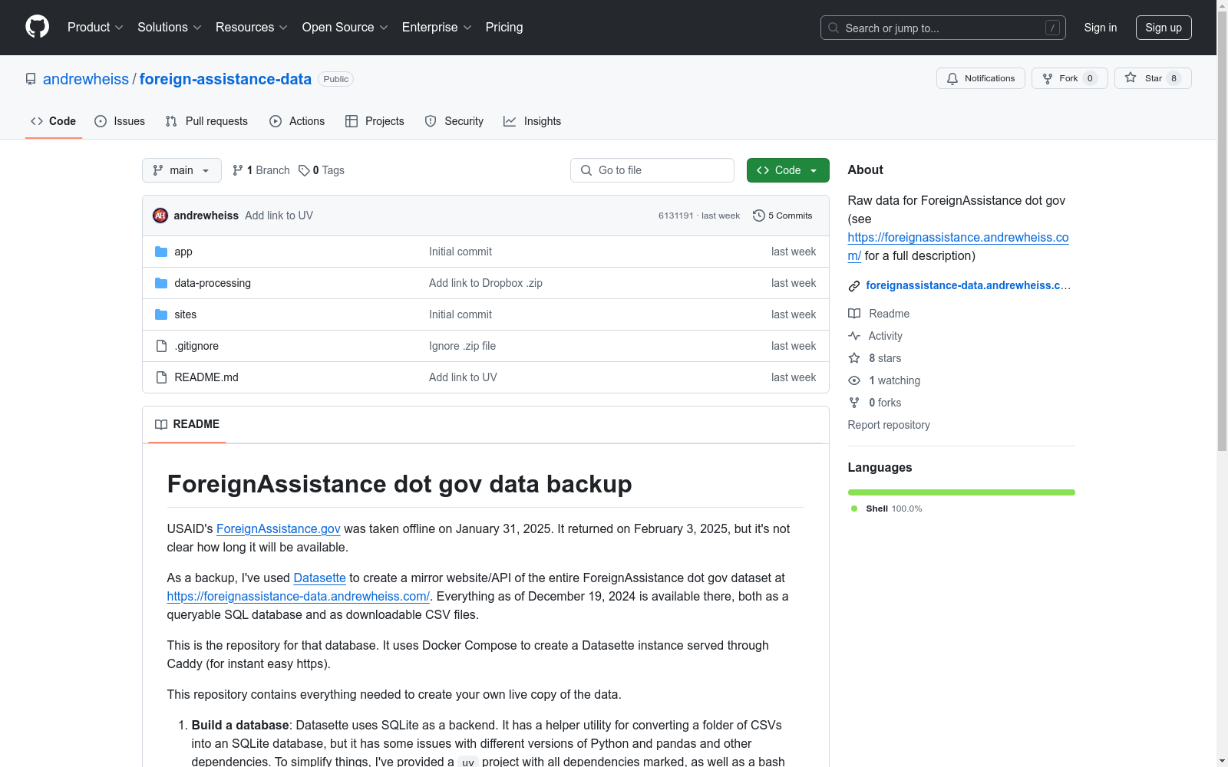The image size is (1228, 767).
Task: Click the app folder icon
Action: pyautogui.click(x=161, y=252)
